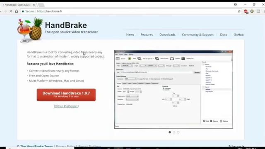This screenshot has width=265, height=149.
Task: Open a new browser tab
Action: 41,5
